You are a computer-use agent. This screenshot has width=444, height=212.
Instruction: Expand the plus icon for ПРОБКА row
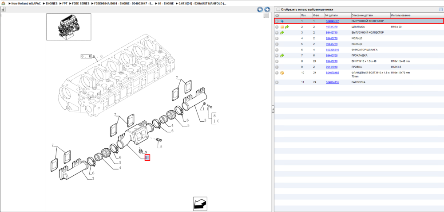tap(277, 67)
